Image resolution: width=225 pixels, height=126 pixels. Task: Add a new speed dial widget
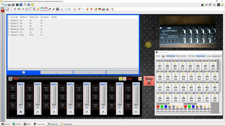point(27,9)
